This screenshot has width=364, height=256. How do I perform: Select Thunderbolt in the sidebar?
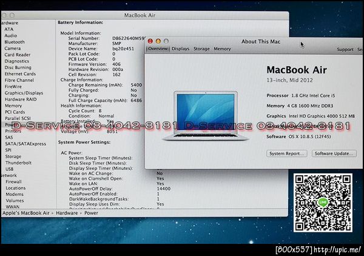coord(18,163)
